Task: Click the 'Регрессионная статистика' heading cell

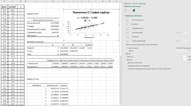Action: (43, 20)
